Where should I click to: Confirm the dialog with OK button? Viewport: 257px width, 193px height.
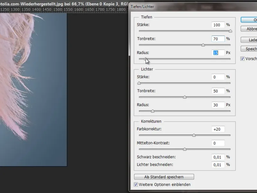coord(249,20)
